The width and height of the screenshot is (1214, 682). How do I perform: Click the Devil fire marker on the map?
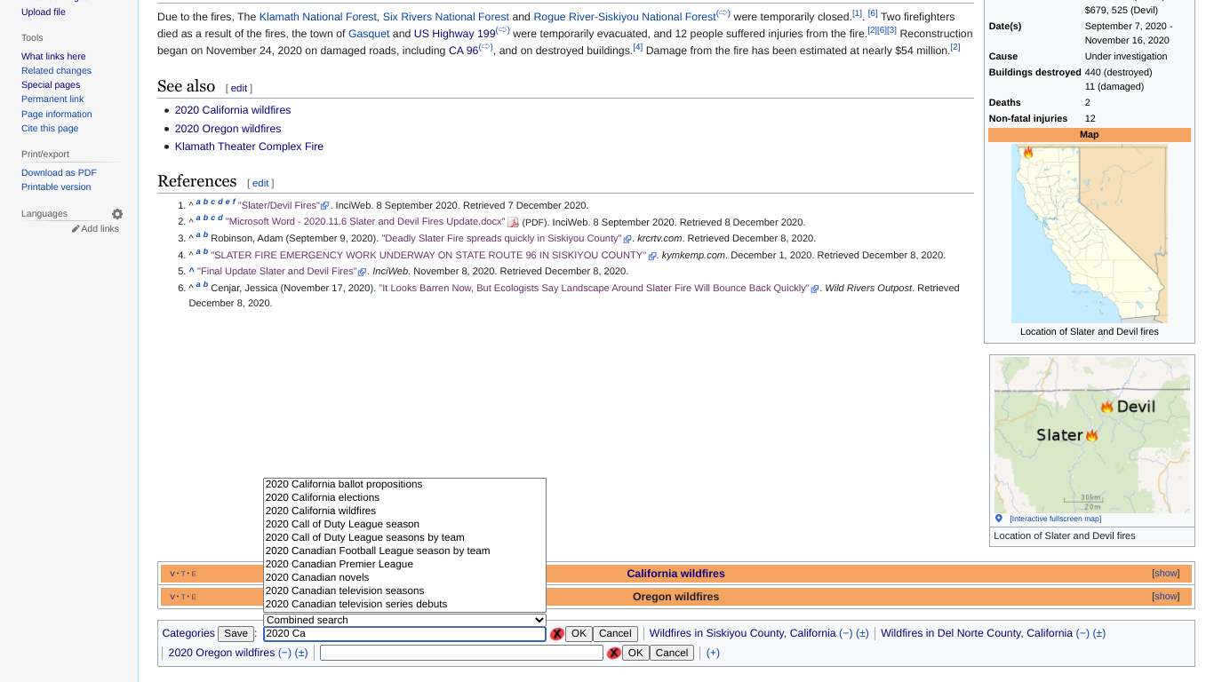pos(1106,406)
